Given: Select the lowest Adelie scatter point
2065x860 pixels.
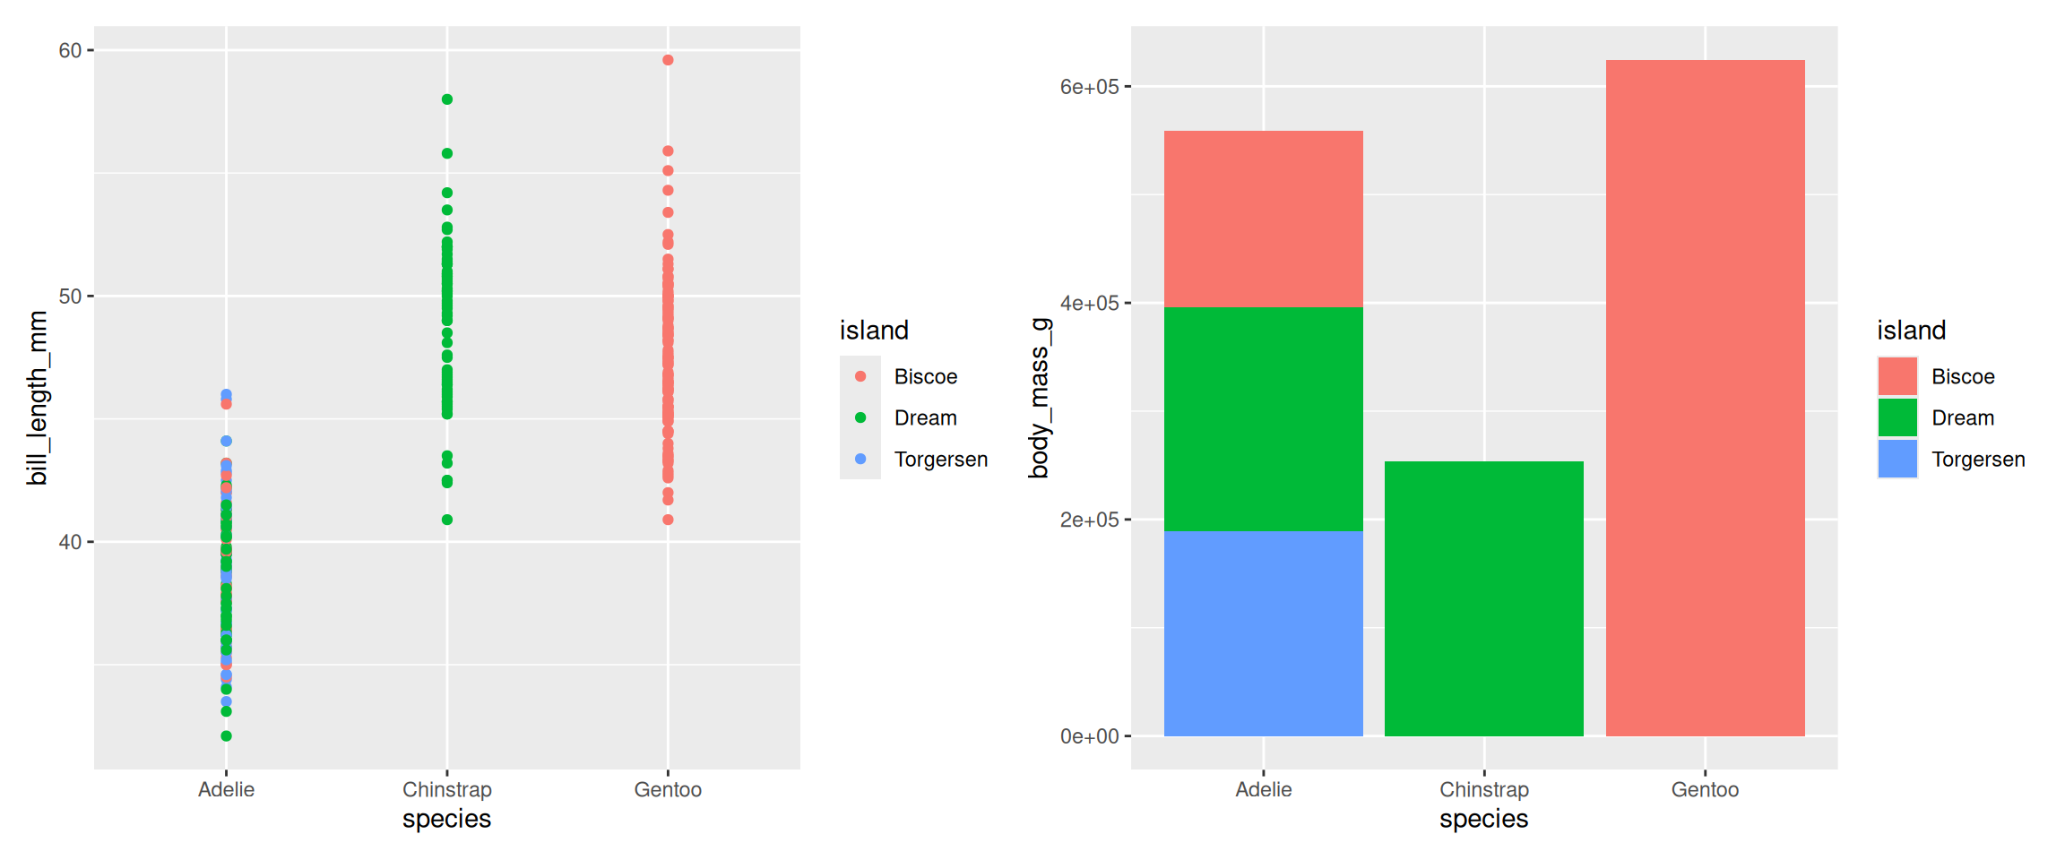Looking at the screenshot, I should 226,736.
